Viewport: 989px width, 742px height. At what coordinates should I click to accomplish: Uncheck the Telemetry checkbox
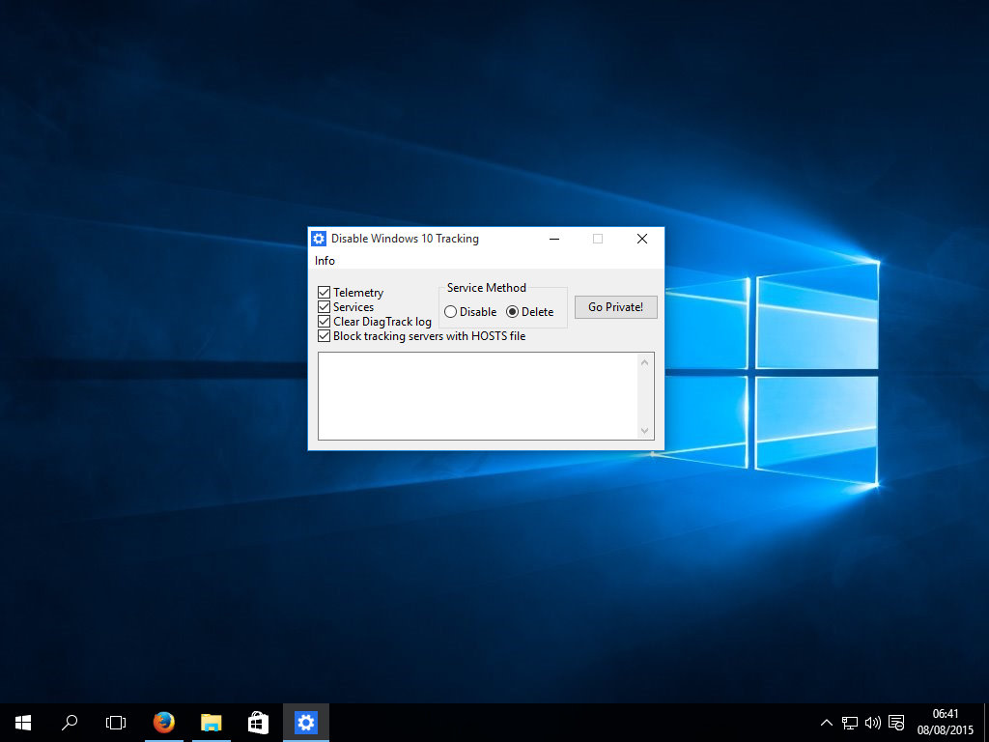(x=325, y=293)
